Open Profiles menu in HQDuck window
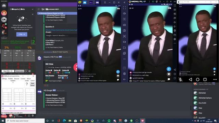The image size is (219, 123). click(x=11, y=79)
